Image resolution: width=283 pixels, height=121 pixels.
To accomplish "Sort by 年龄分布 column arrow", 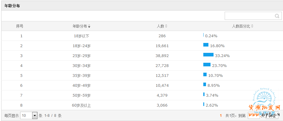I will (89, 26).
